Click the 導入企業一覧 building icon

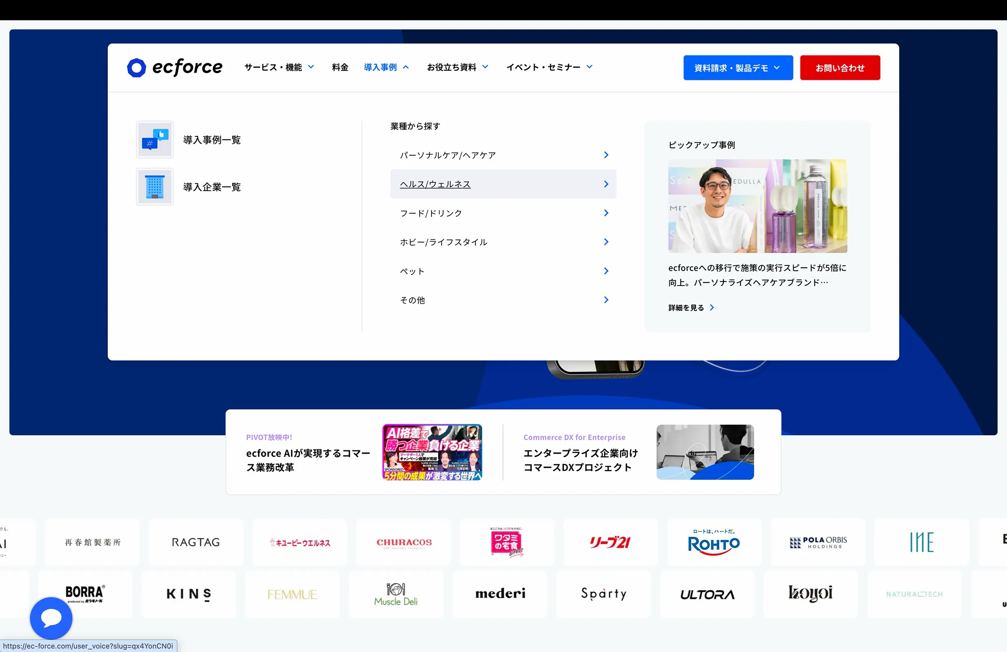(x=155, y=187)
